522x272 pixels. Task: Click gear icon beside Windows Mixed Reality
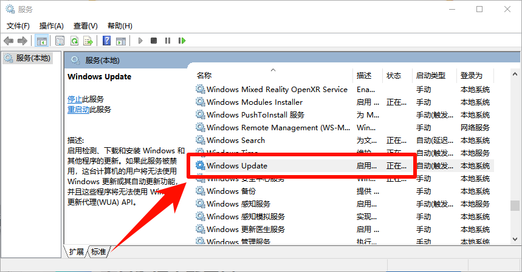click(x=200, y=89)
